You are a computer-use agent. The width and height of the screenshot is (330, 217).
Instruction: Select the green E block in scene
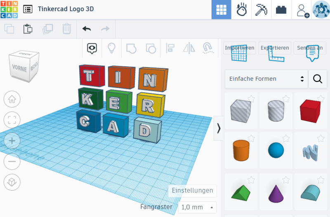click(x=119, y=101)
